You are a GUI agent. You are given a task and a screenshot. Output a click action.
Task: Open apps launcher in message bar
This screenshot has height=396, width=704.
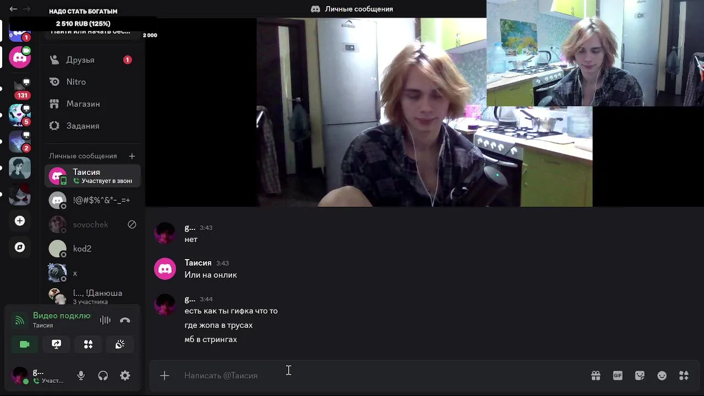coord(684,376)
